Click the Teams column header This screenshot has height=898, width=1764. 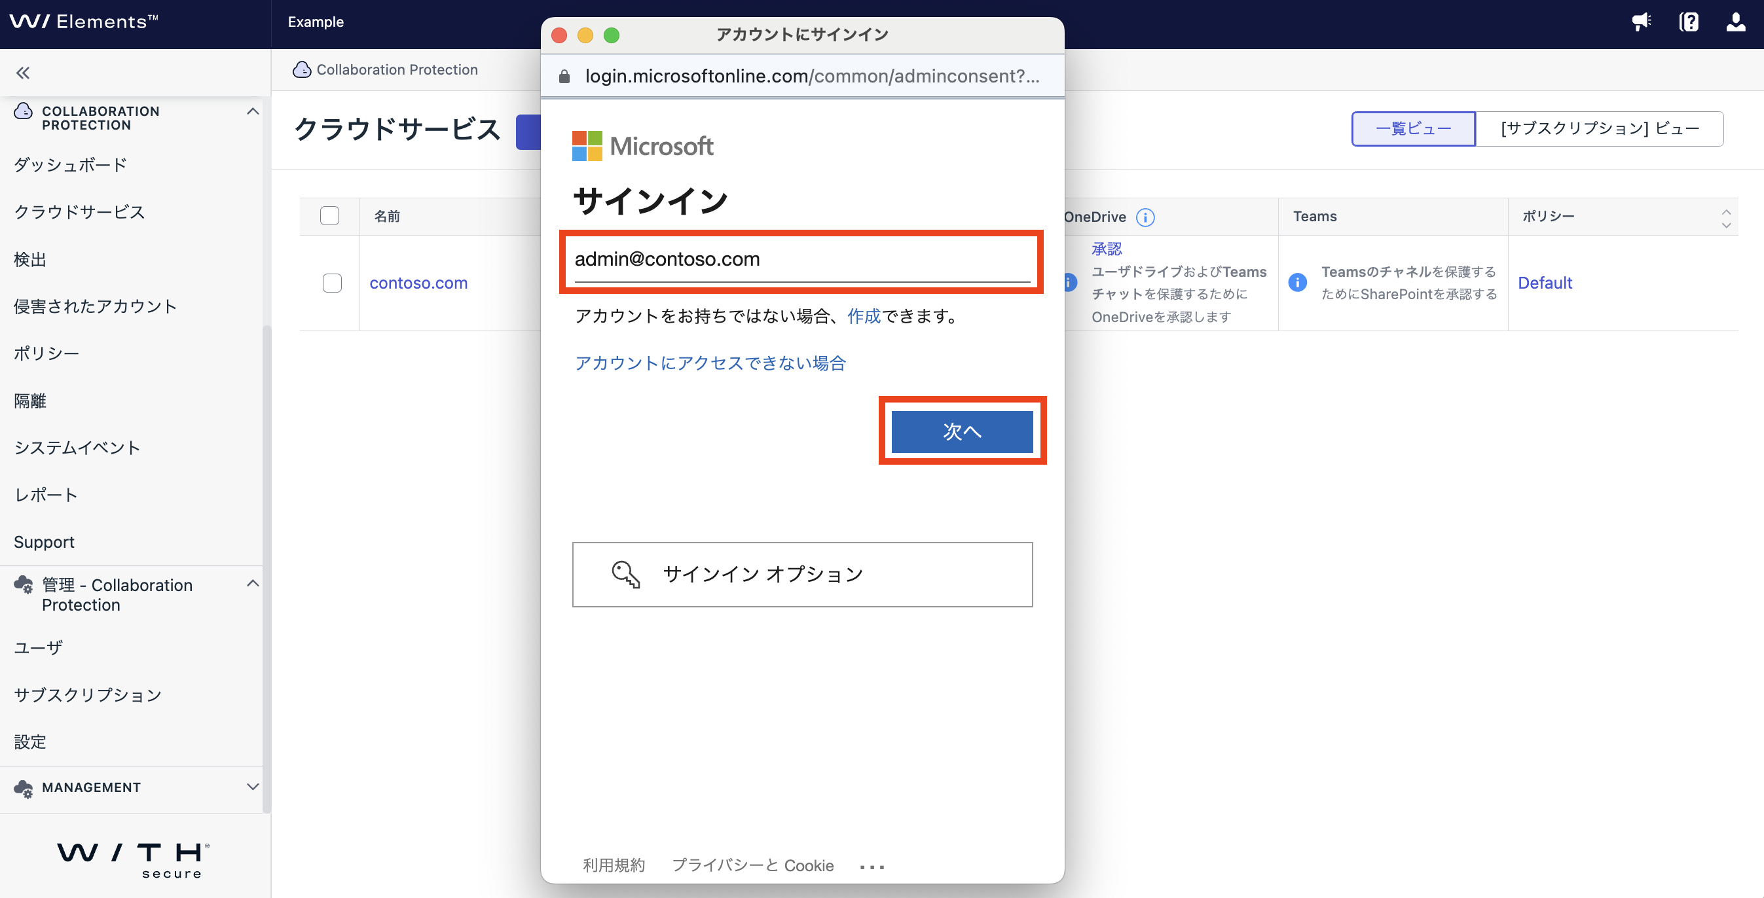click(1314, 216)
